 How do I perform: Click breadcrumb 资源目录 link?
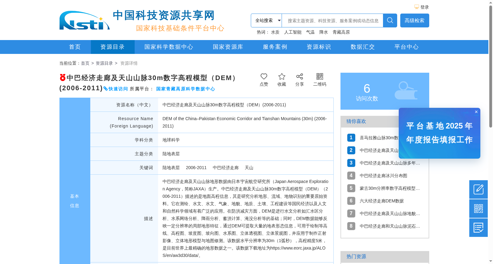coord(104,63)
